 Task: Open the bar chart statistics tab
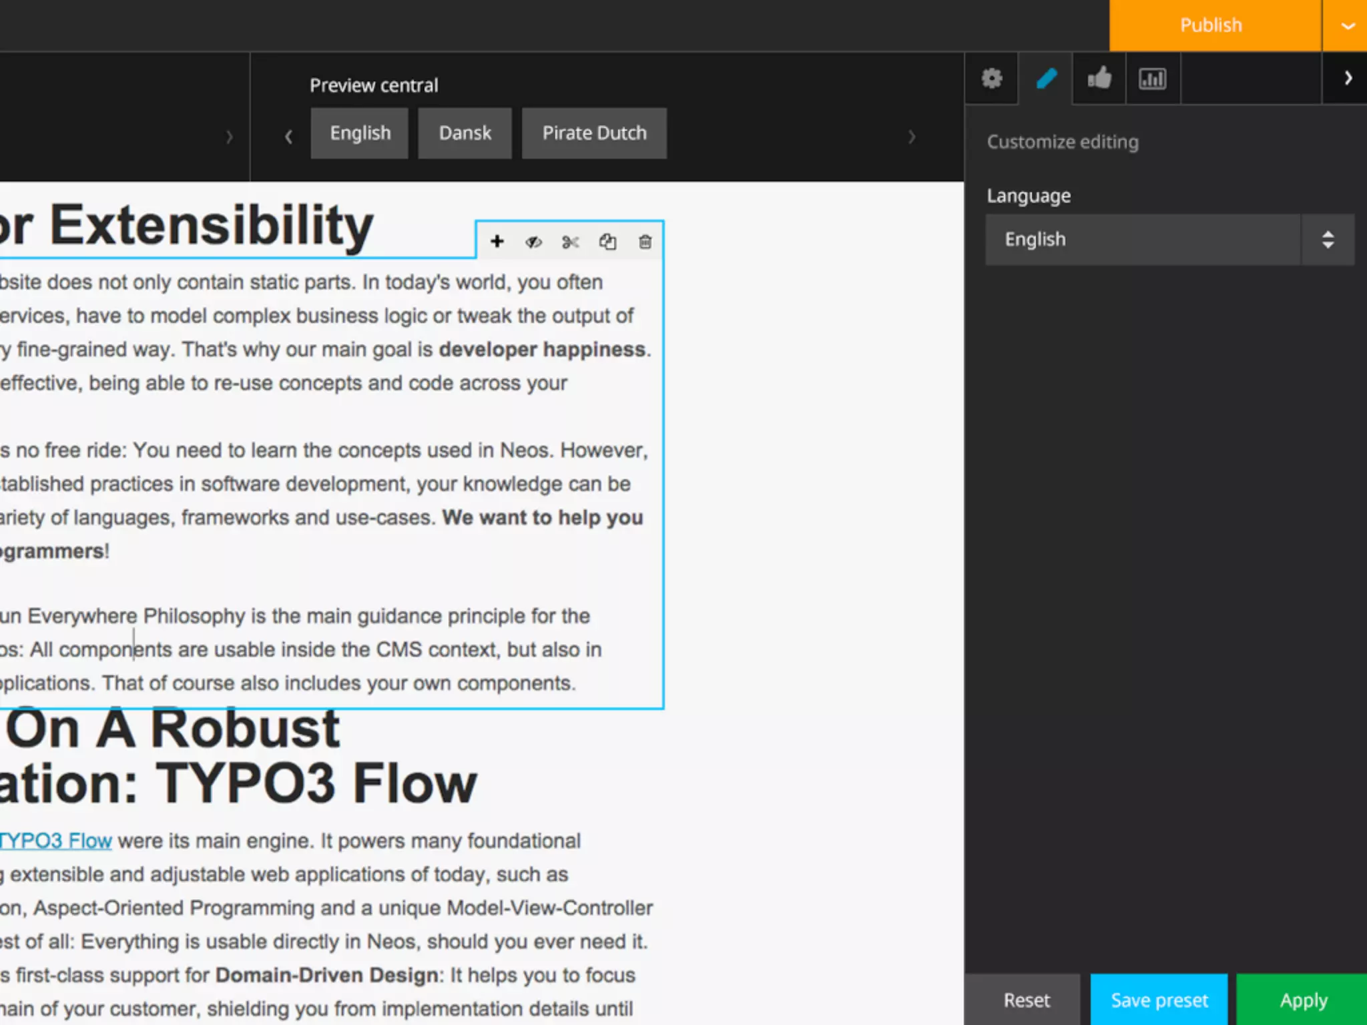click(1153, 79)
